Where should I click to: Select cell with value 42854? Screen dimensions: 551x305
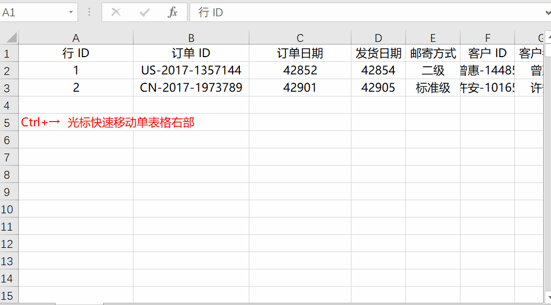pyautogui.click(x=379, y=70)
